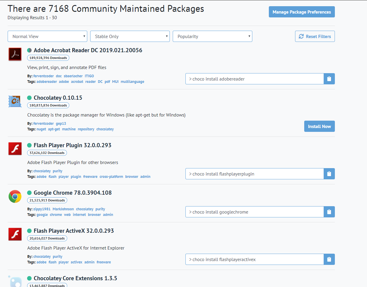Open the Normal View dropdown
Screen dimensions: 367x287
(47, 36)
